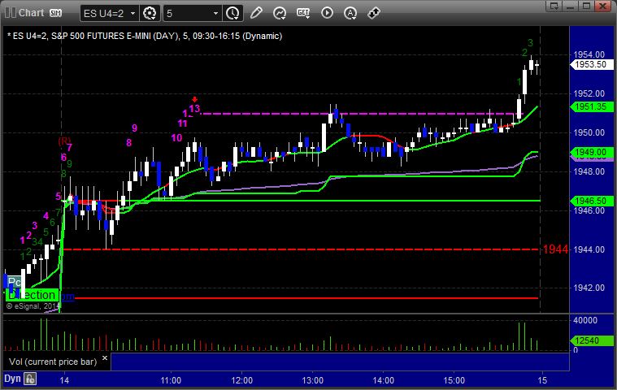Open the time template clock menu

coord(232,13)
